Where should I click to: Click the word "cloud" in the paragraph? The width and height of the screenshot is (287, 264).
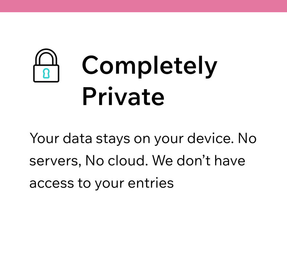131,160
